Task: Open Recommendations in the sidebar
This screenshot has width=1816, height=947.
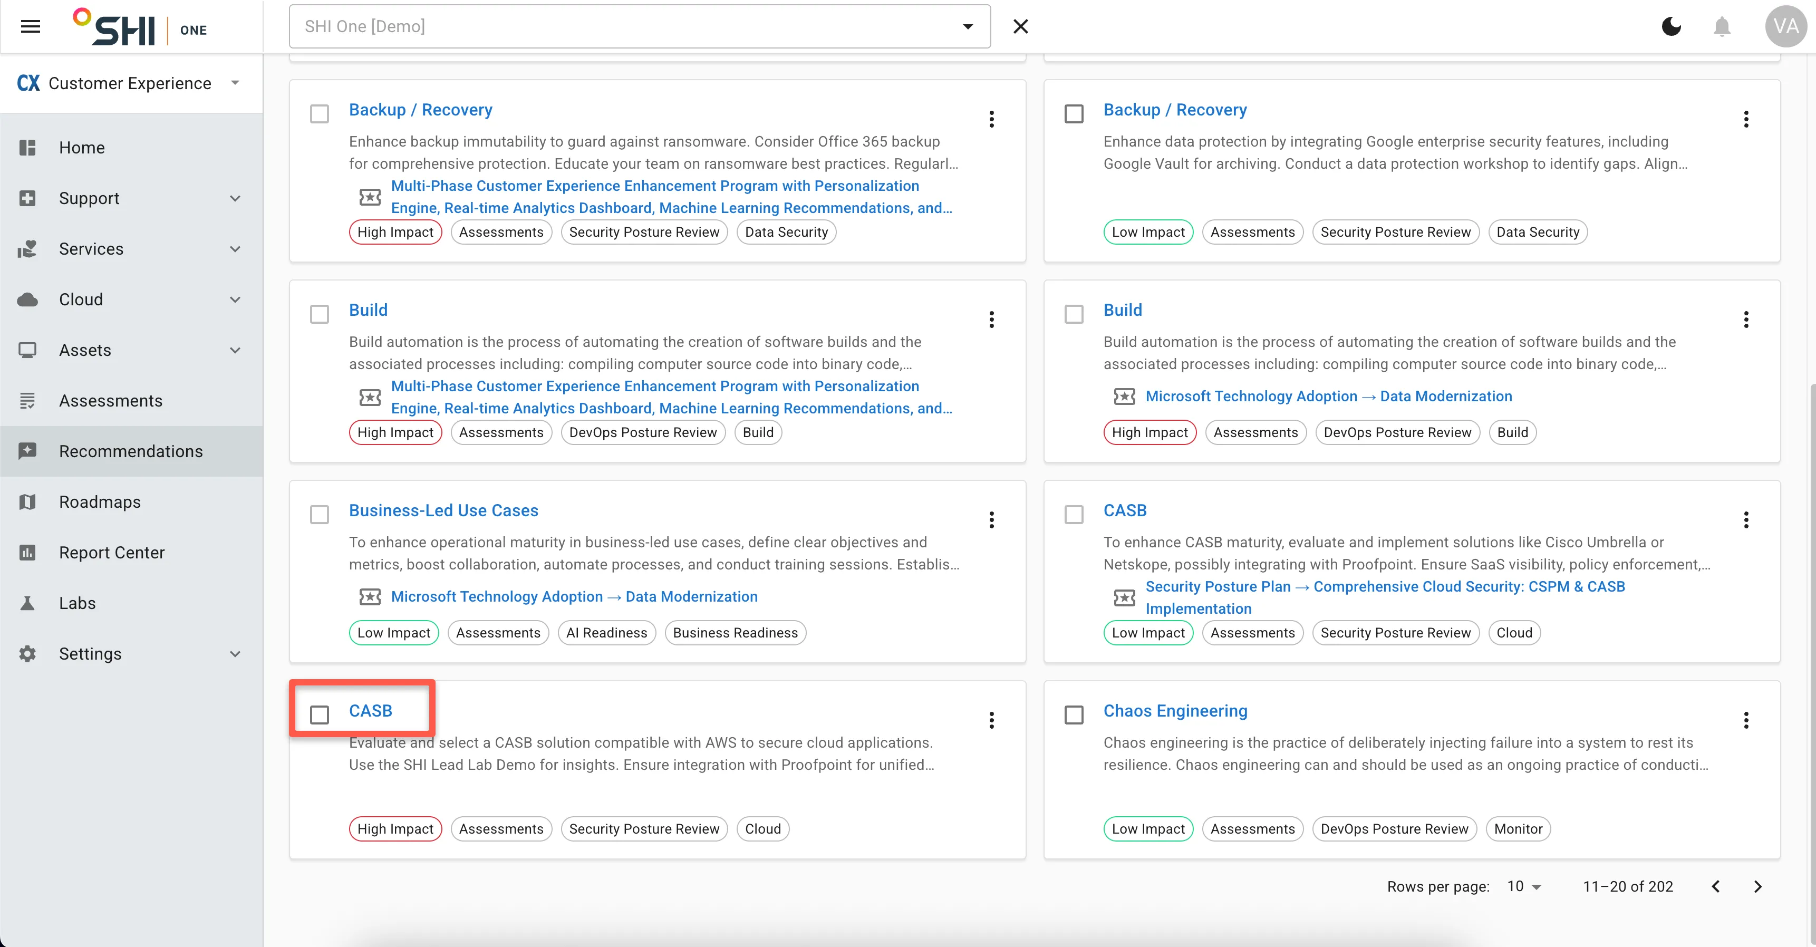Action: 131,451
